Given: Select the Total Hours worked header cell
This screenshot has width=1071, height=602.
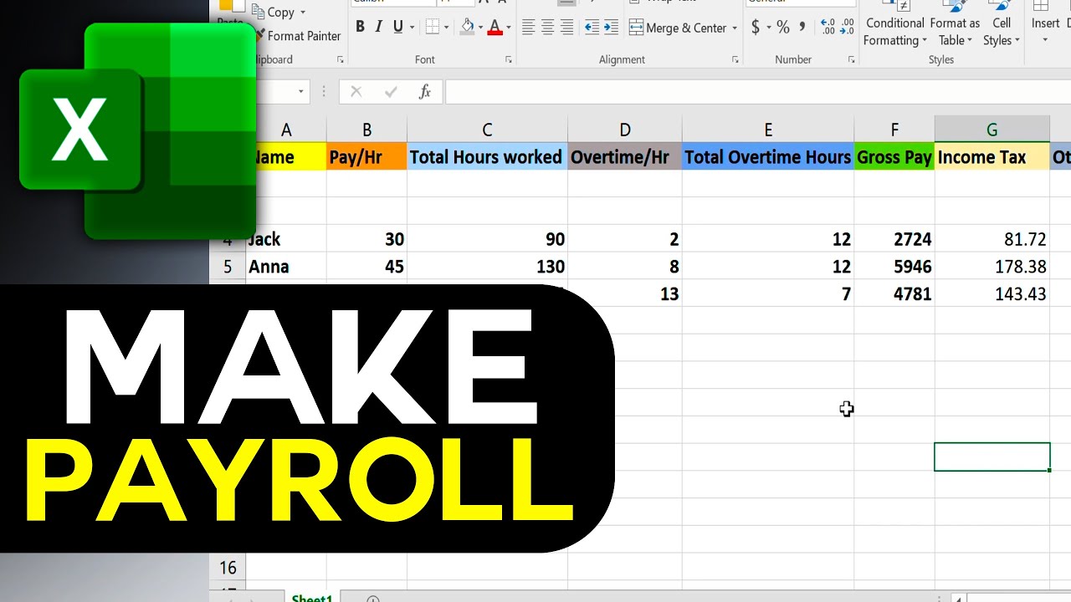Looking at the screenshot, I should tap(487, 157).
